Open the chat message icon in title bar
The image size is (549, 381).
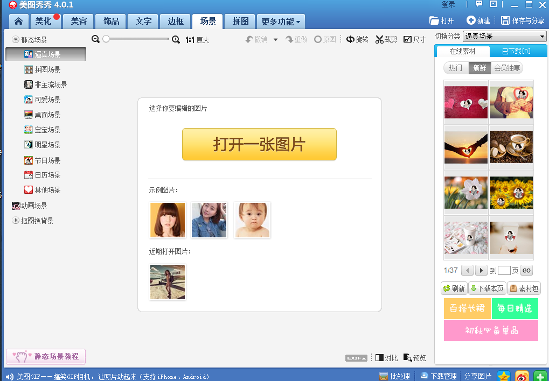pos(478,4)
